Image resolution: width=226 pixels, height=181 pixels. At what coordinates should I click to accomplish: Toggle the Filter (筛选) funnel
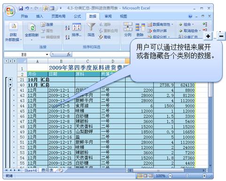[91, 30]
